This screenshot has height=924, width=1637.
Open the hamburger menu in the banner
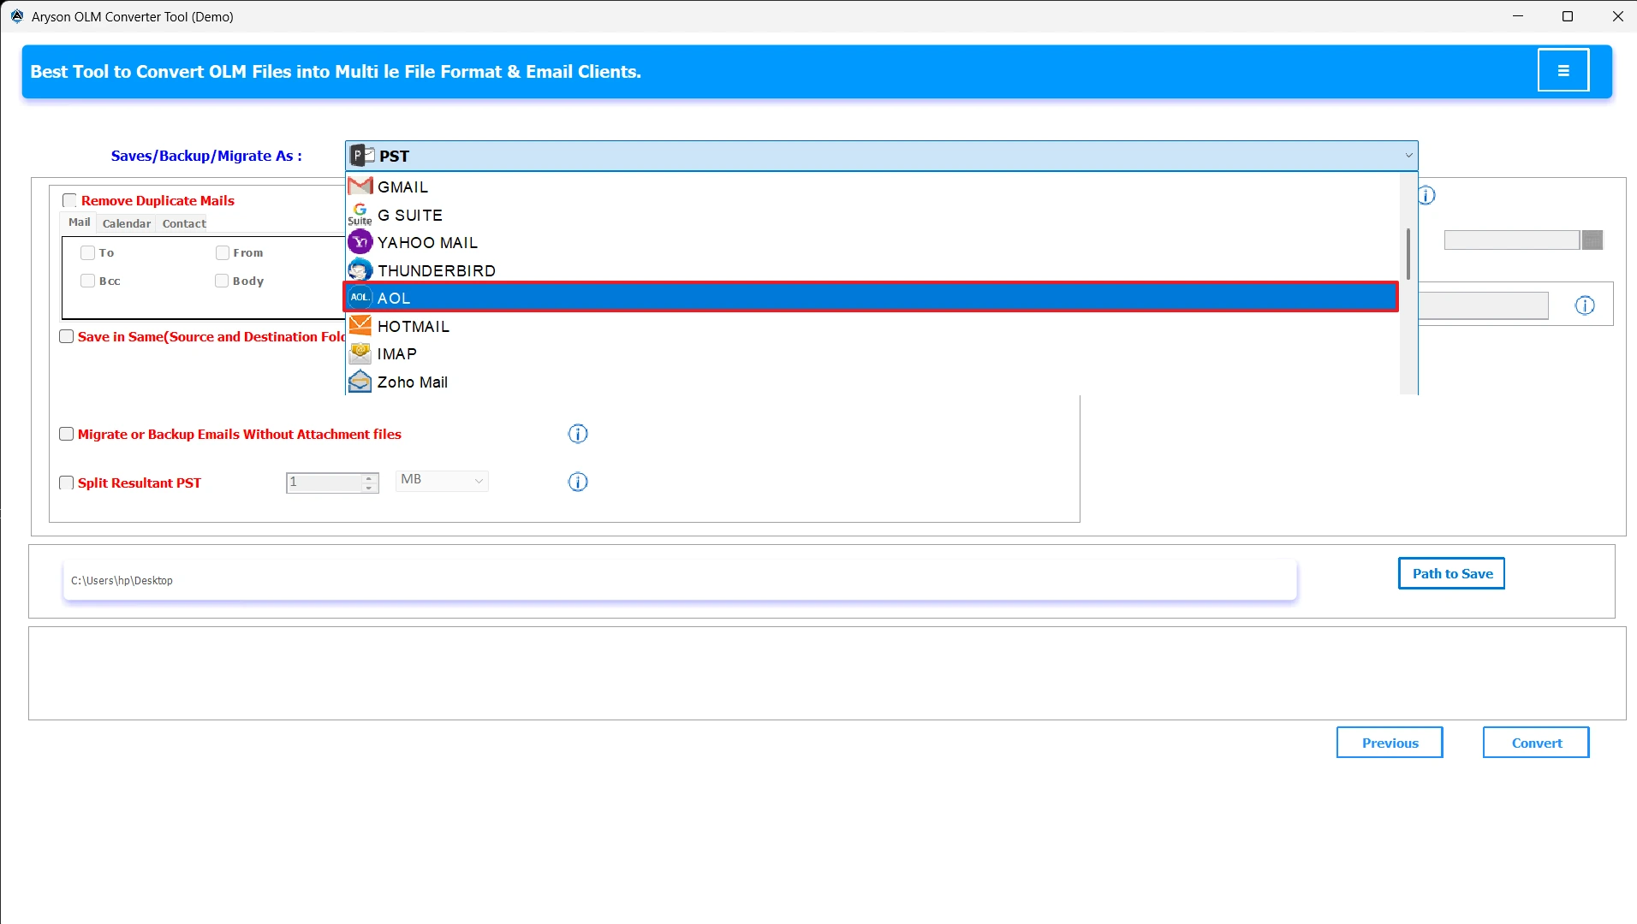coord(1563,69)
